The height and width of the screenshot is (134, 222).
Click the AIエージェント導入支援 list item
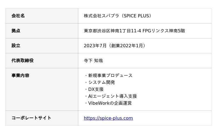tap(112, 96)
